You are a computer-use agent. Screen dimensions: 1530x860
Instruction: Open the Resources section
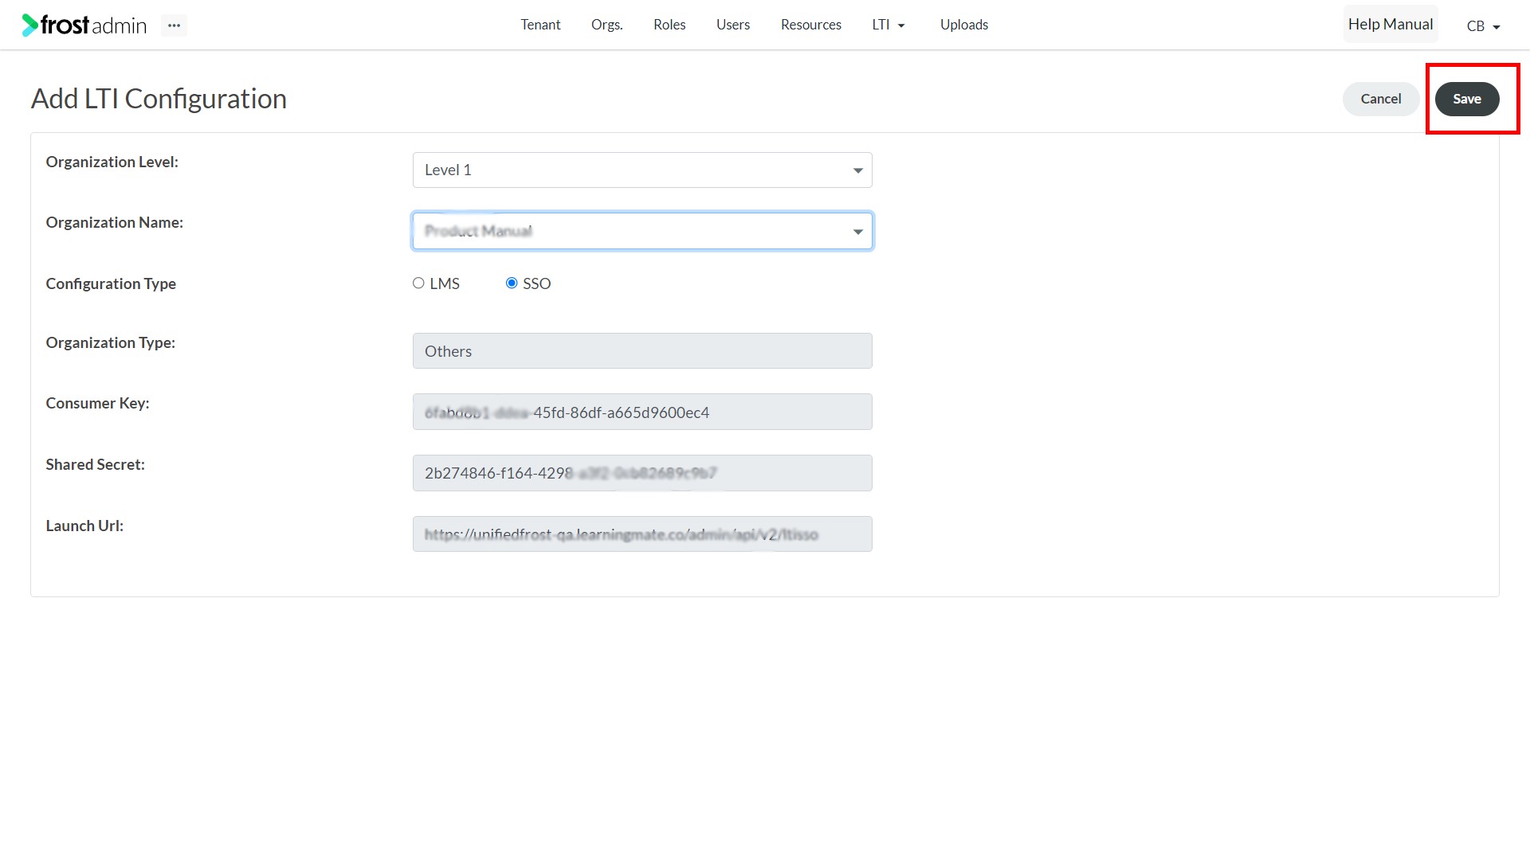pyautogui.click(x=810, y=25)
